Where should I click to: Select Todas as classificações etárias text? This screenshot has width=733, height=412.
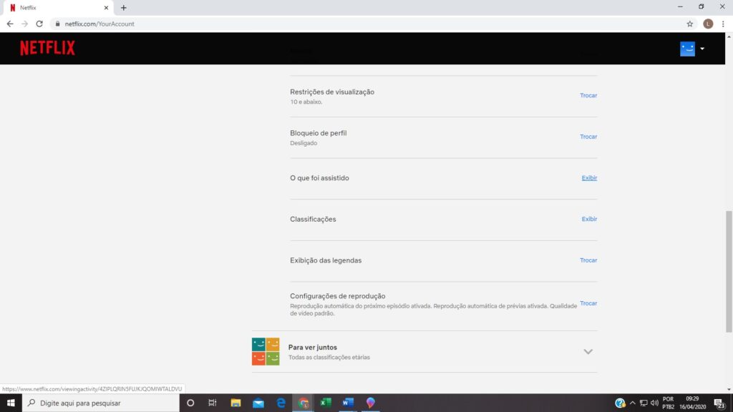[329, 358]
